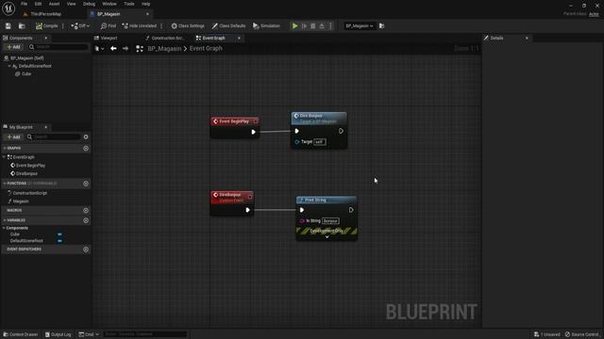The width and height of the screenshot is (604, 339).
Task: Open Class Settings
Action: tap(188, 25)
